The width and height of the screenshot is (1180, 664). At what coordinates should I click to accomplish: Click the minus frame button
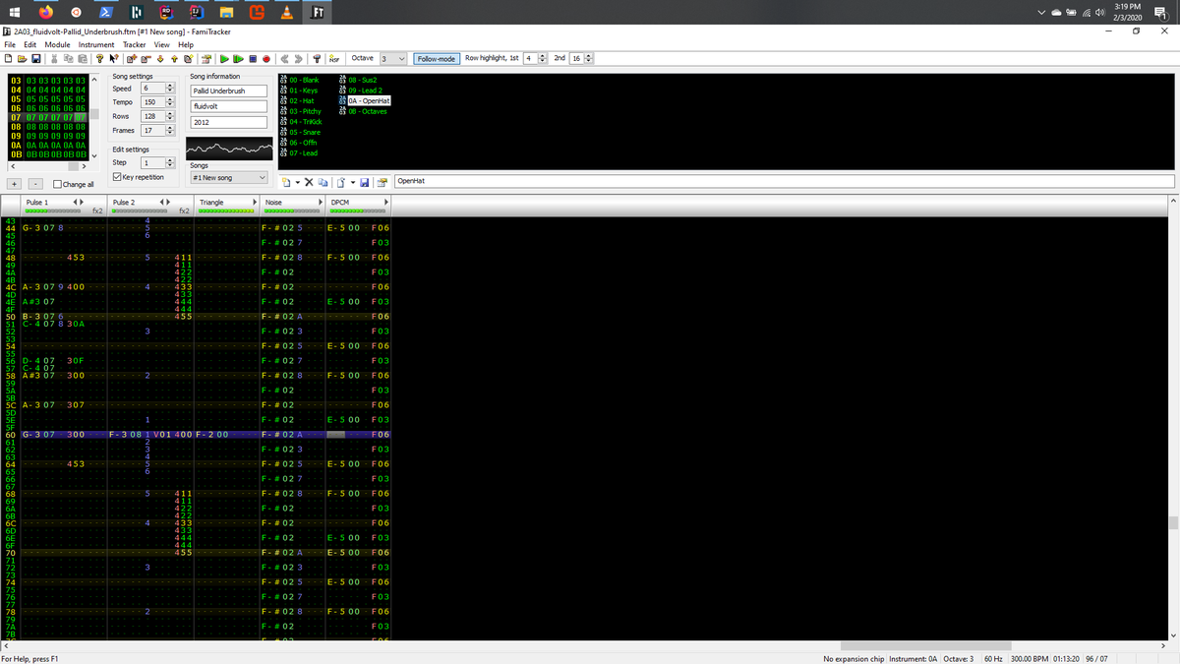pyautogui.click(x=35, y=184)
